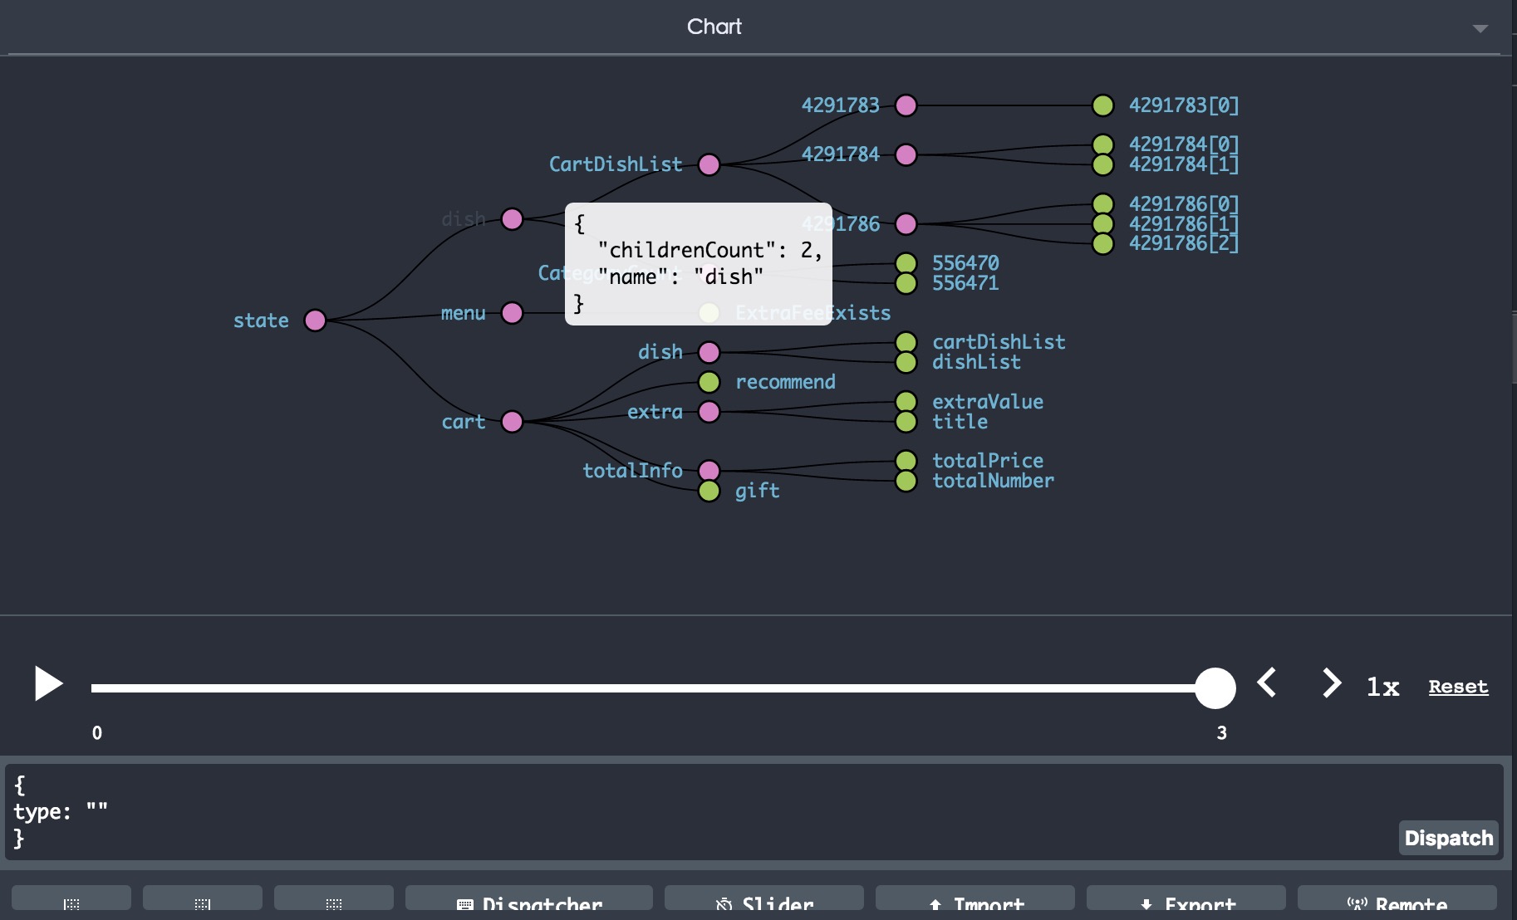Select the 4291784[0] leaf node
This screenshot has height=920, width=1517.
[x=1103, y=144]
